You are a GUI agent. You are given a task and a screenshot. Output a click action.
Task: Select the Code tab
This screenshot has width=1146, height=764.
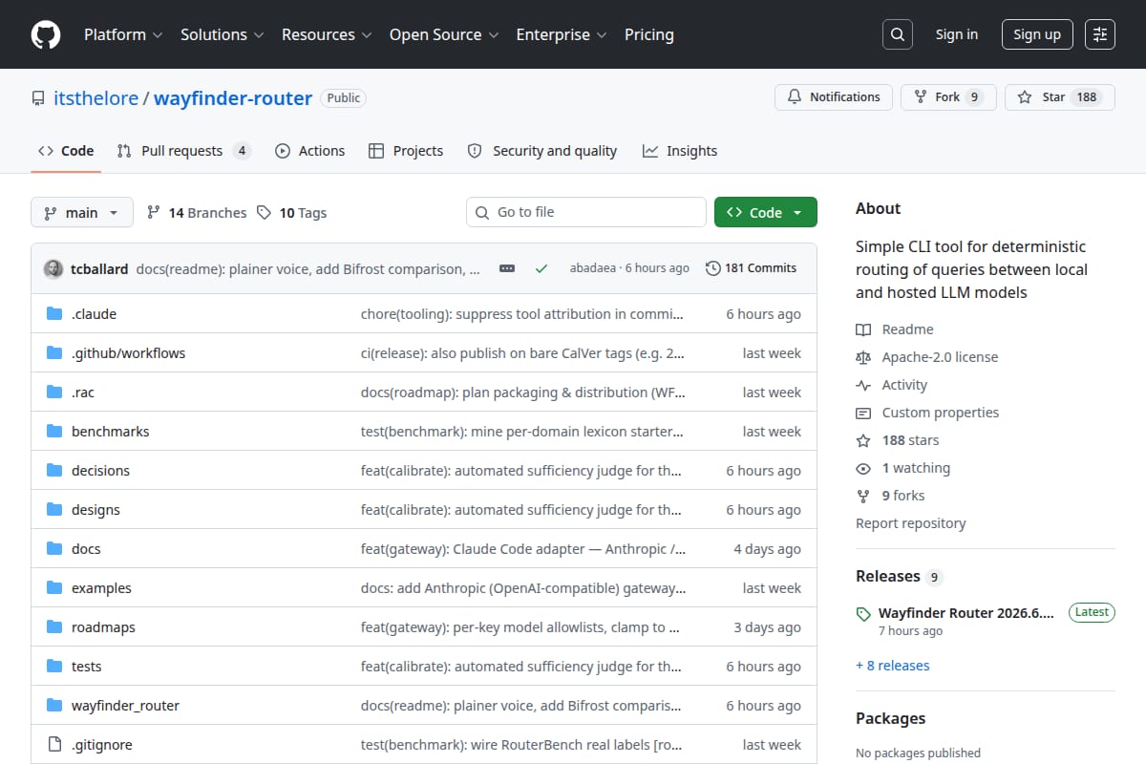pyautogui.click(x=66, y=151)
